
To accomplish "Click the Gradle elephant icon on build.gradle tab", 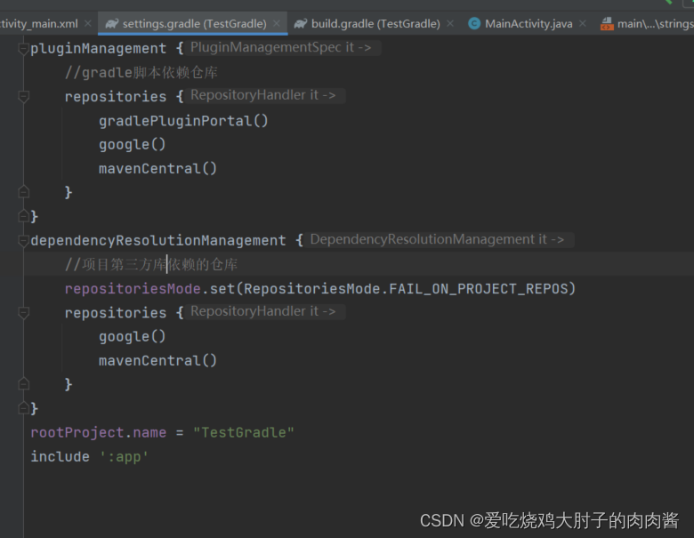I will click(301, 24).
